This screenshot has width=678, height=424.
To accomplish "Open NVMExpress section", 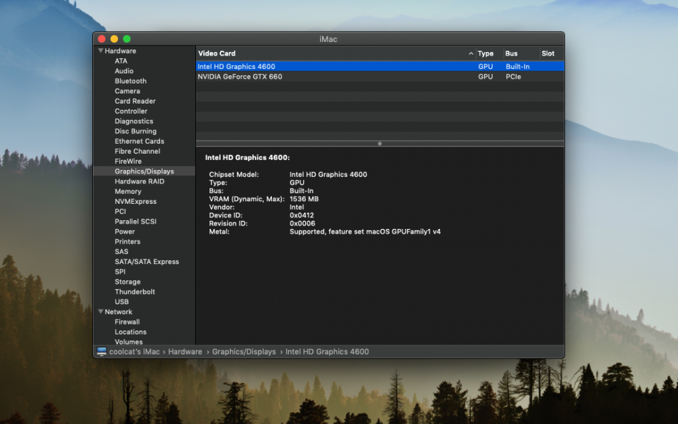I will (x=136, y=201).
